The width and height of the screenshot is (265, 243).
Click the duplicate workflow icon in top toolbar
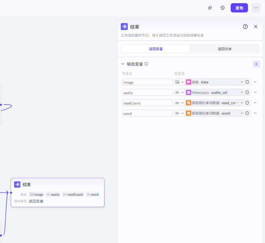click(x=210, y=8)
